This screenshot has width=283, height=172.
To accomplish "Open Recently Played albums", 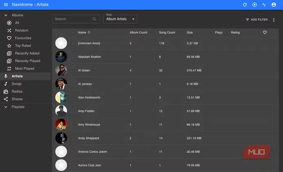I will tap(28, 61).
